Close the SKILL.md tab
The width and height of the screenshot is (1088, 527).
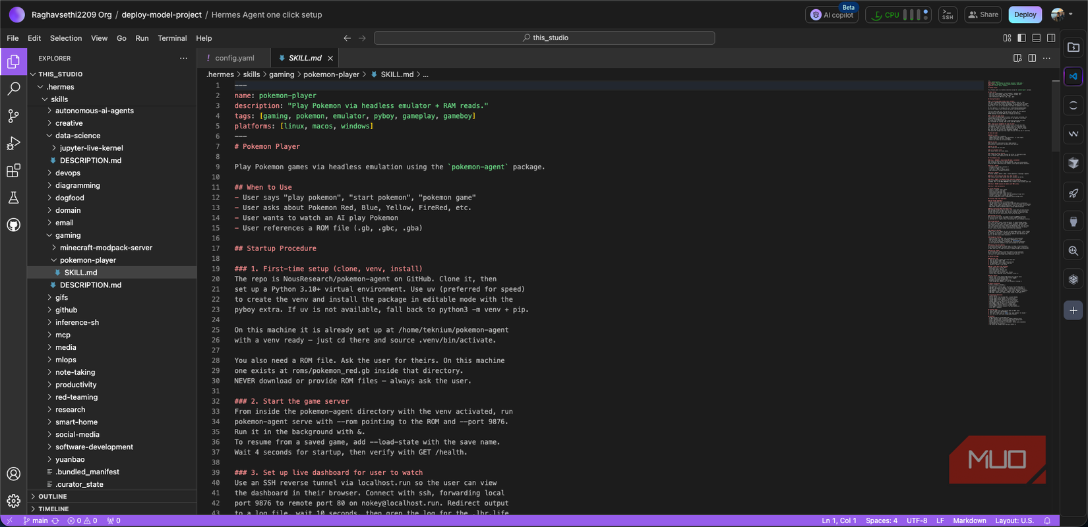(x=330, y=58)
